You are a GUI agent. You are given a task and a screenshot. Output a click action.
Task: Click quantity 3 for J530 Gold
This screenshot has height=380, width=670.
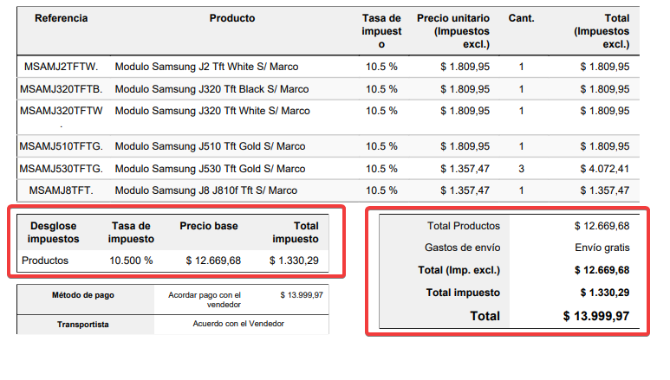[521, 169]
